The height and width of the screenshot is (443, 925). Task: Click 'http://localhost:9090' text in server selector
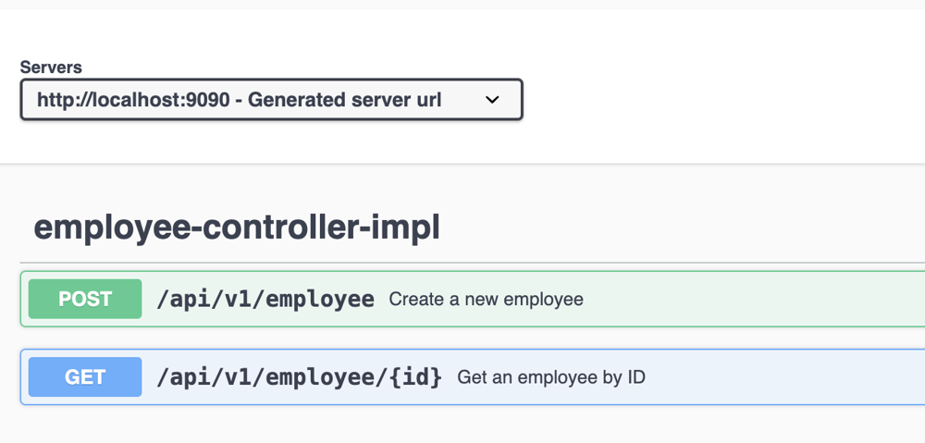pos(134,100)
